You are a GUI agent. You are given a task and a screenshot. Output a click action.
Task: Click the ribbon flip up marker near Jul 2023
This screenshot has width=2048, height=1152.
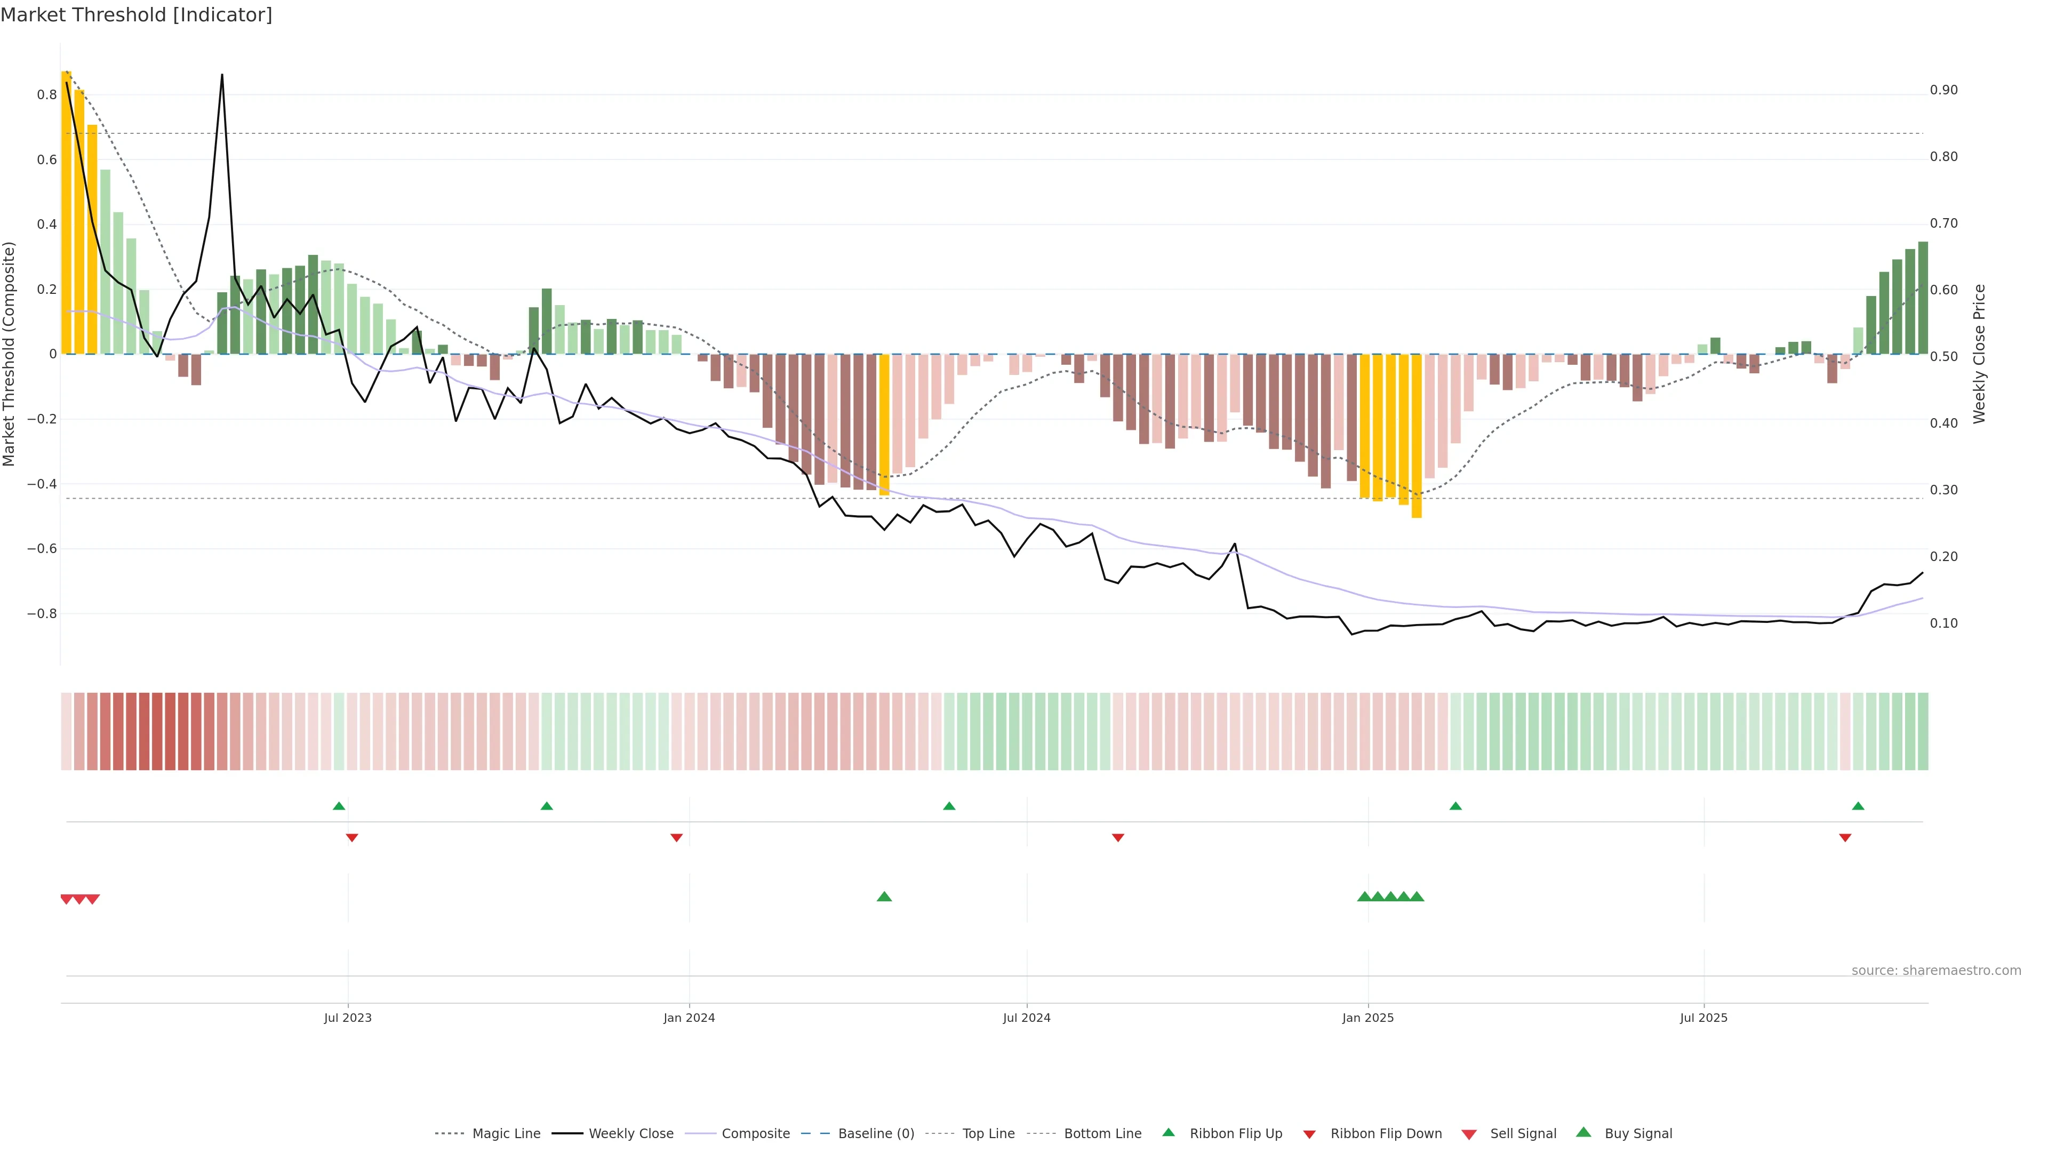pos(339,806)
